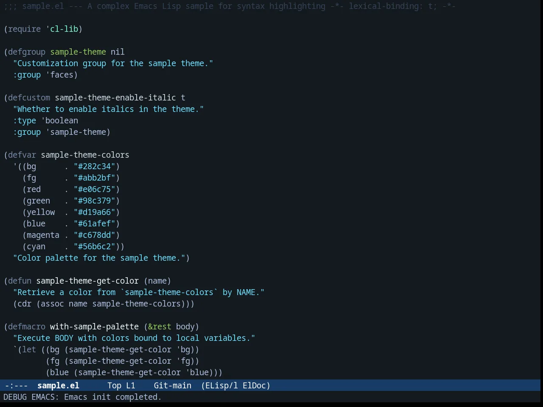Viewport: 543px width, 407px height.
Task: Click Top position indicator in mode line
Action: point(114,385)
